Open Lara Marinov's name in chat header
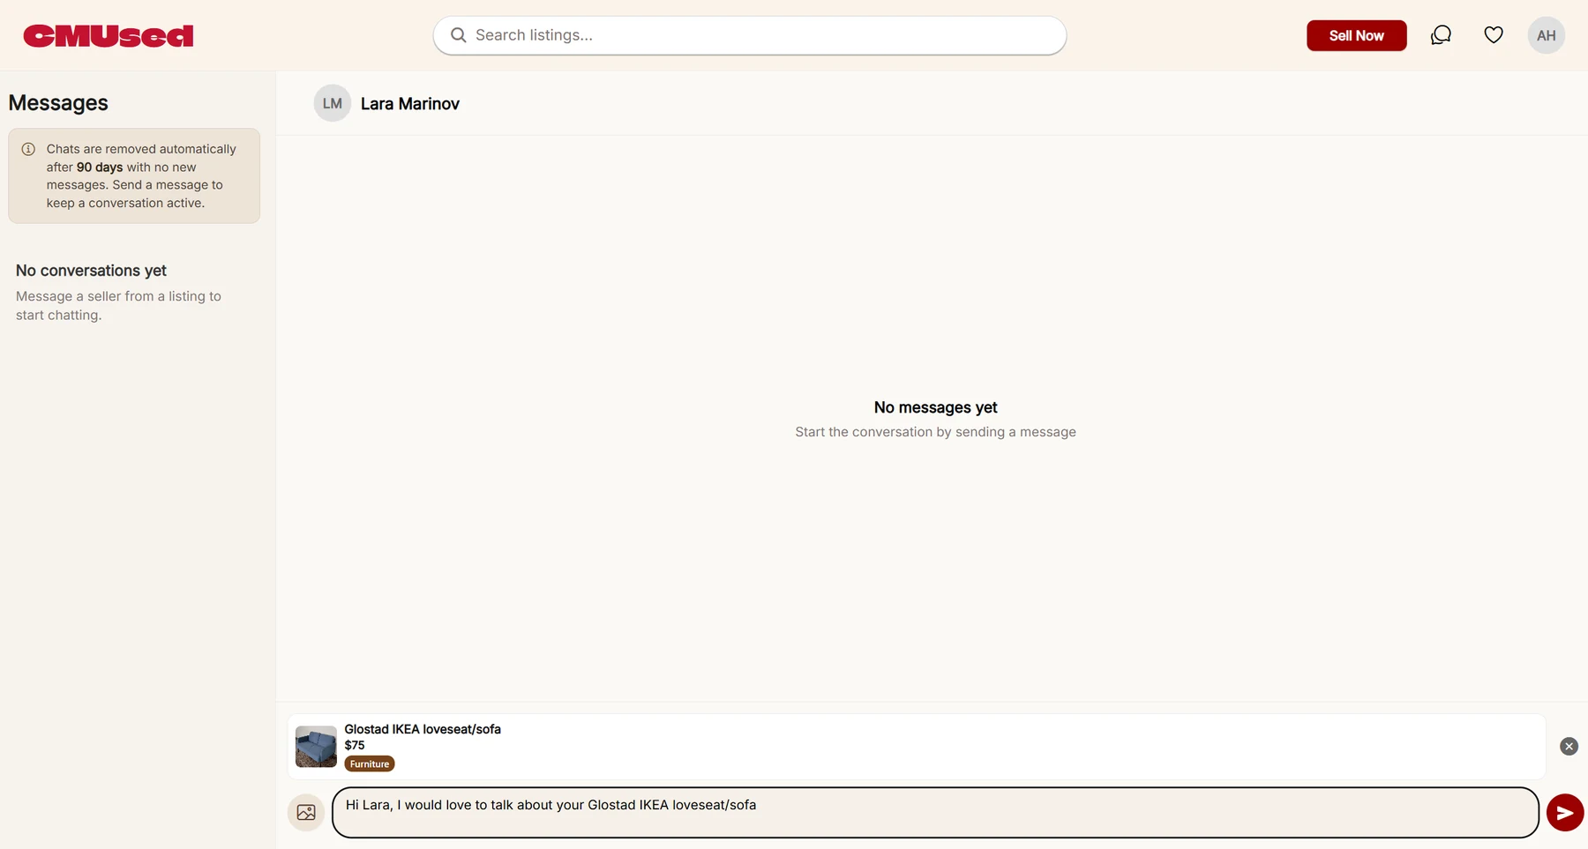Viewport: 1588px width, 849px height. 410,104
